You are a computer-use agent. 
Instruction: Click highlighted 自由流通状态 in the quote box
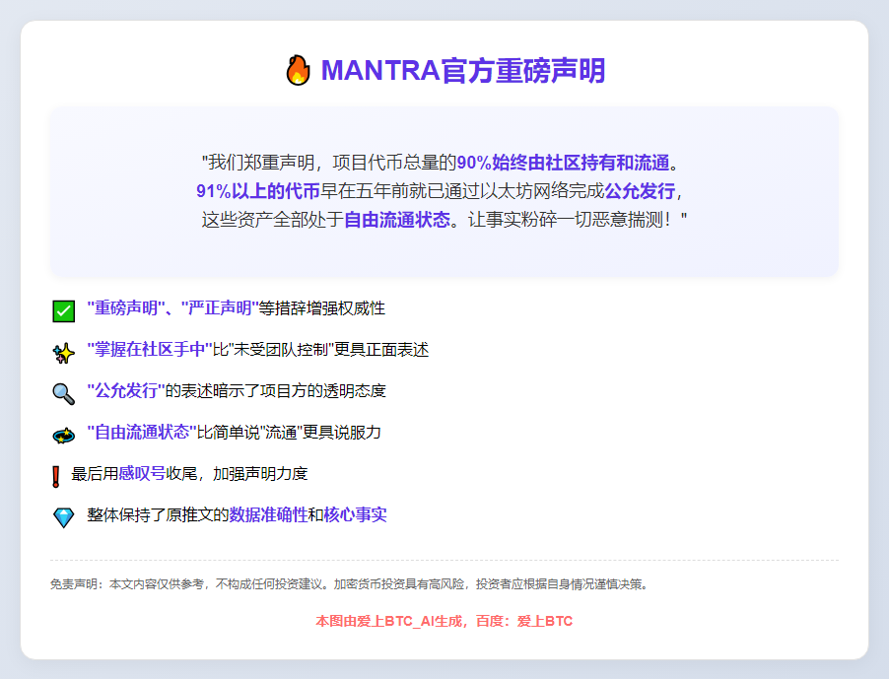coord(397,220)
